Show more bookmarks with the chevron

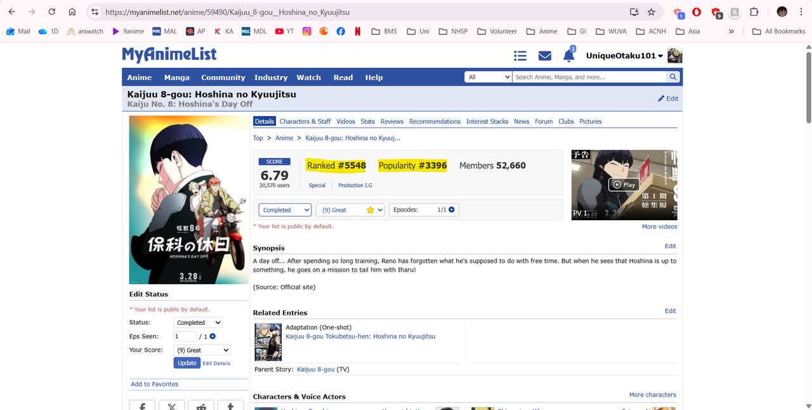tap(731, 31)
